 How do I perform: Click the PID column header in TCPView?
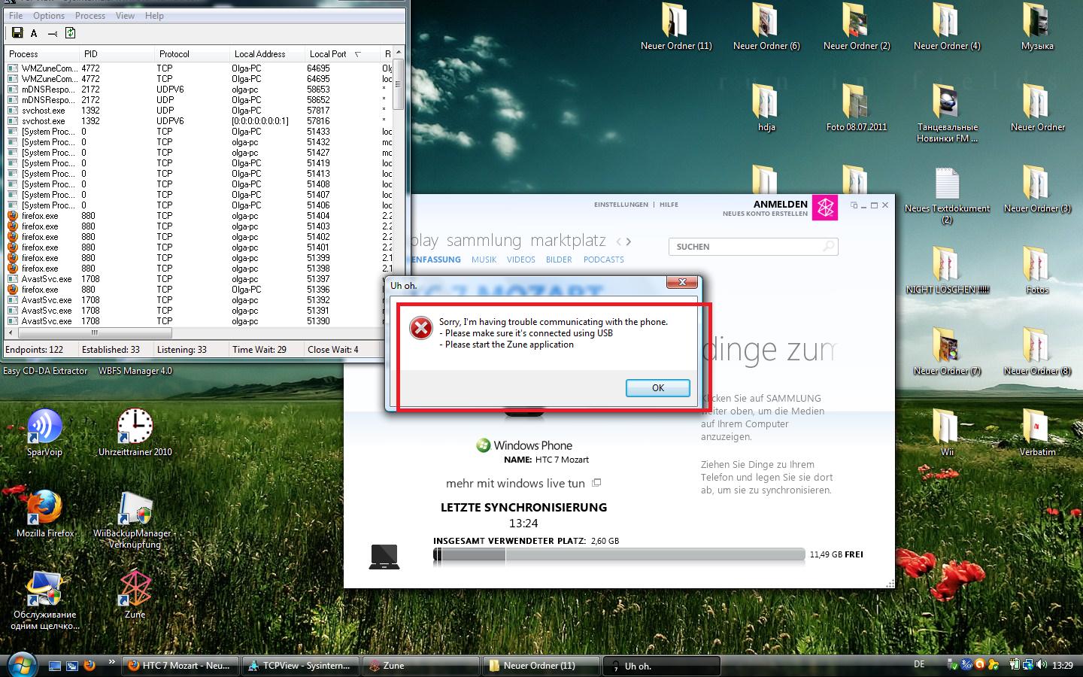tap(117, 54)
